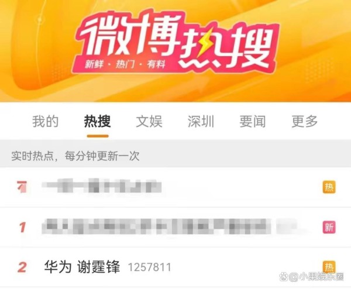The width and height of the screenshot is (351, 289).
Task: Tap the pink 新 badge on rank 1
Action: coord(329,227)
